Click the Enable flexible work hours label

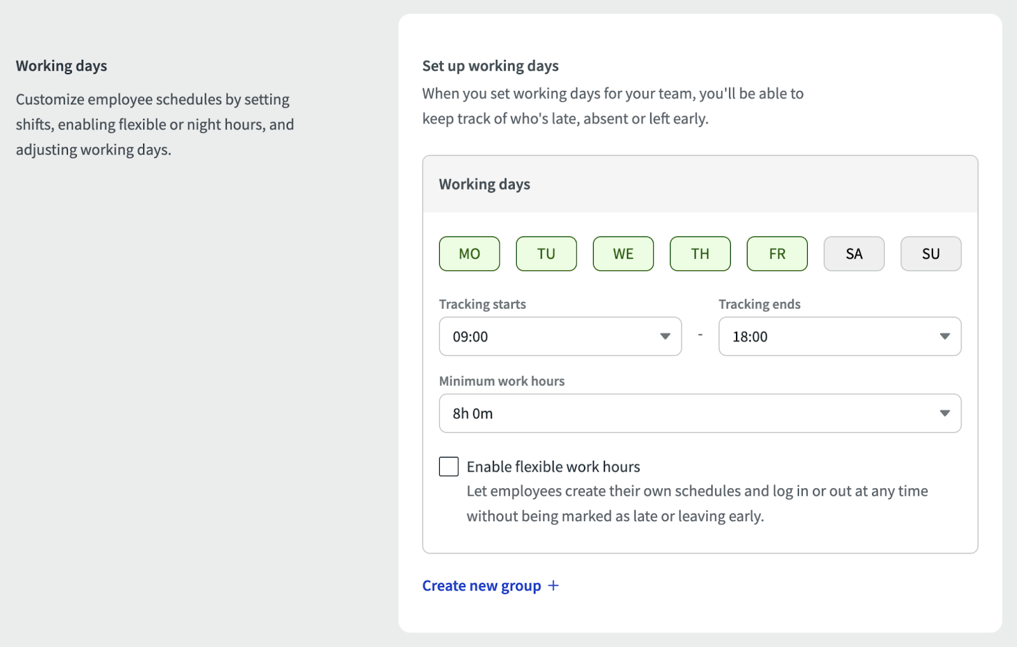(553, 467)
